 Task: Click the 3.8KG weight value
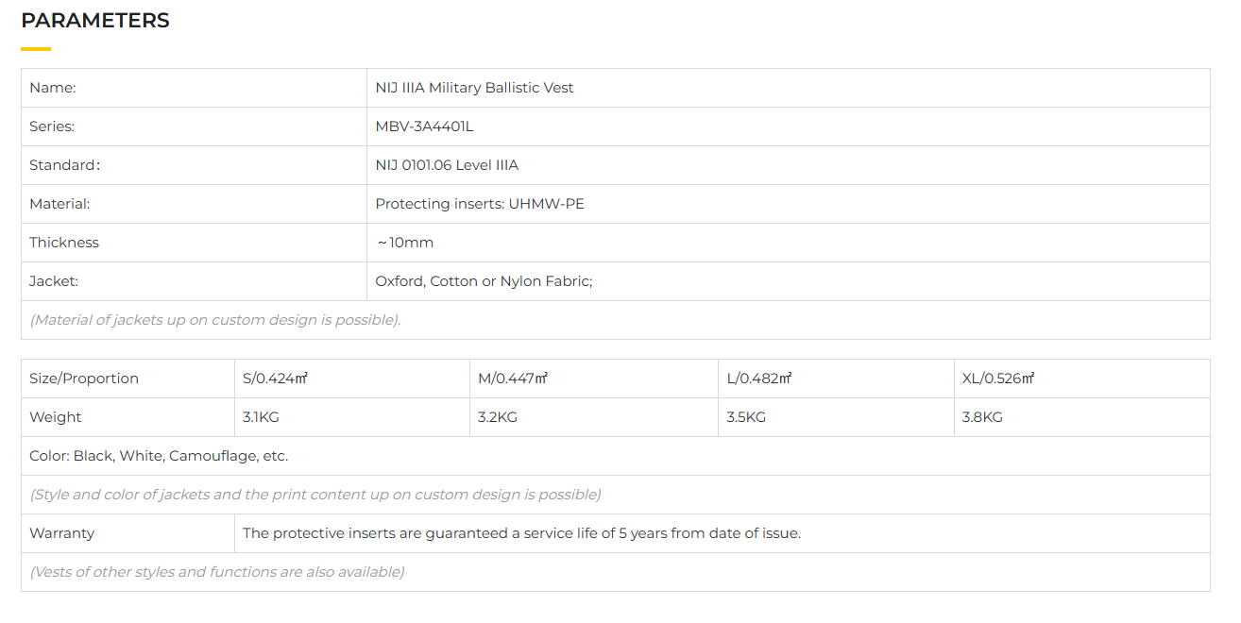click(982, 417)
